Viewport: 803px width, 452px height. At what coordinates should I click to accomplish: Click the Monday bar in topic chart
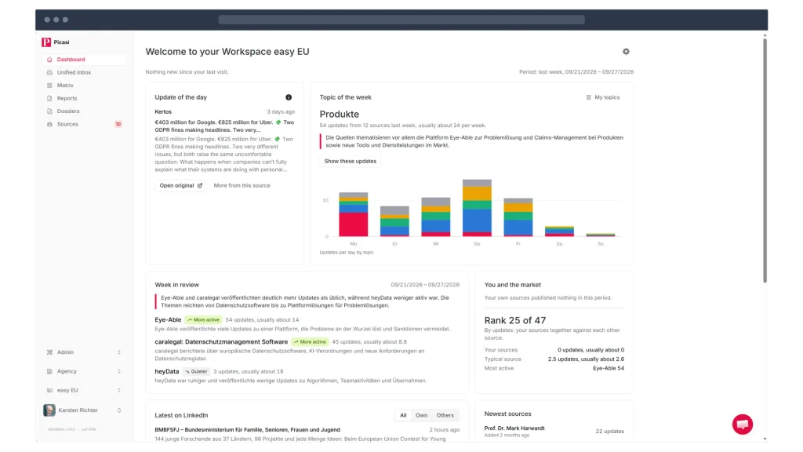coord(354,214)
